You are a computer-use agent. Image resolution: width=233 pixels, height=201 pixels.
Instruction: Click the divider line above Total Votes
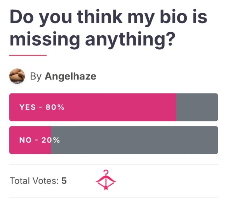coord(114,165)
